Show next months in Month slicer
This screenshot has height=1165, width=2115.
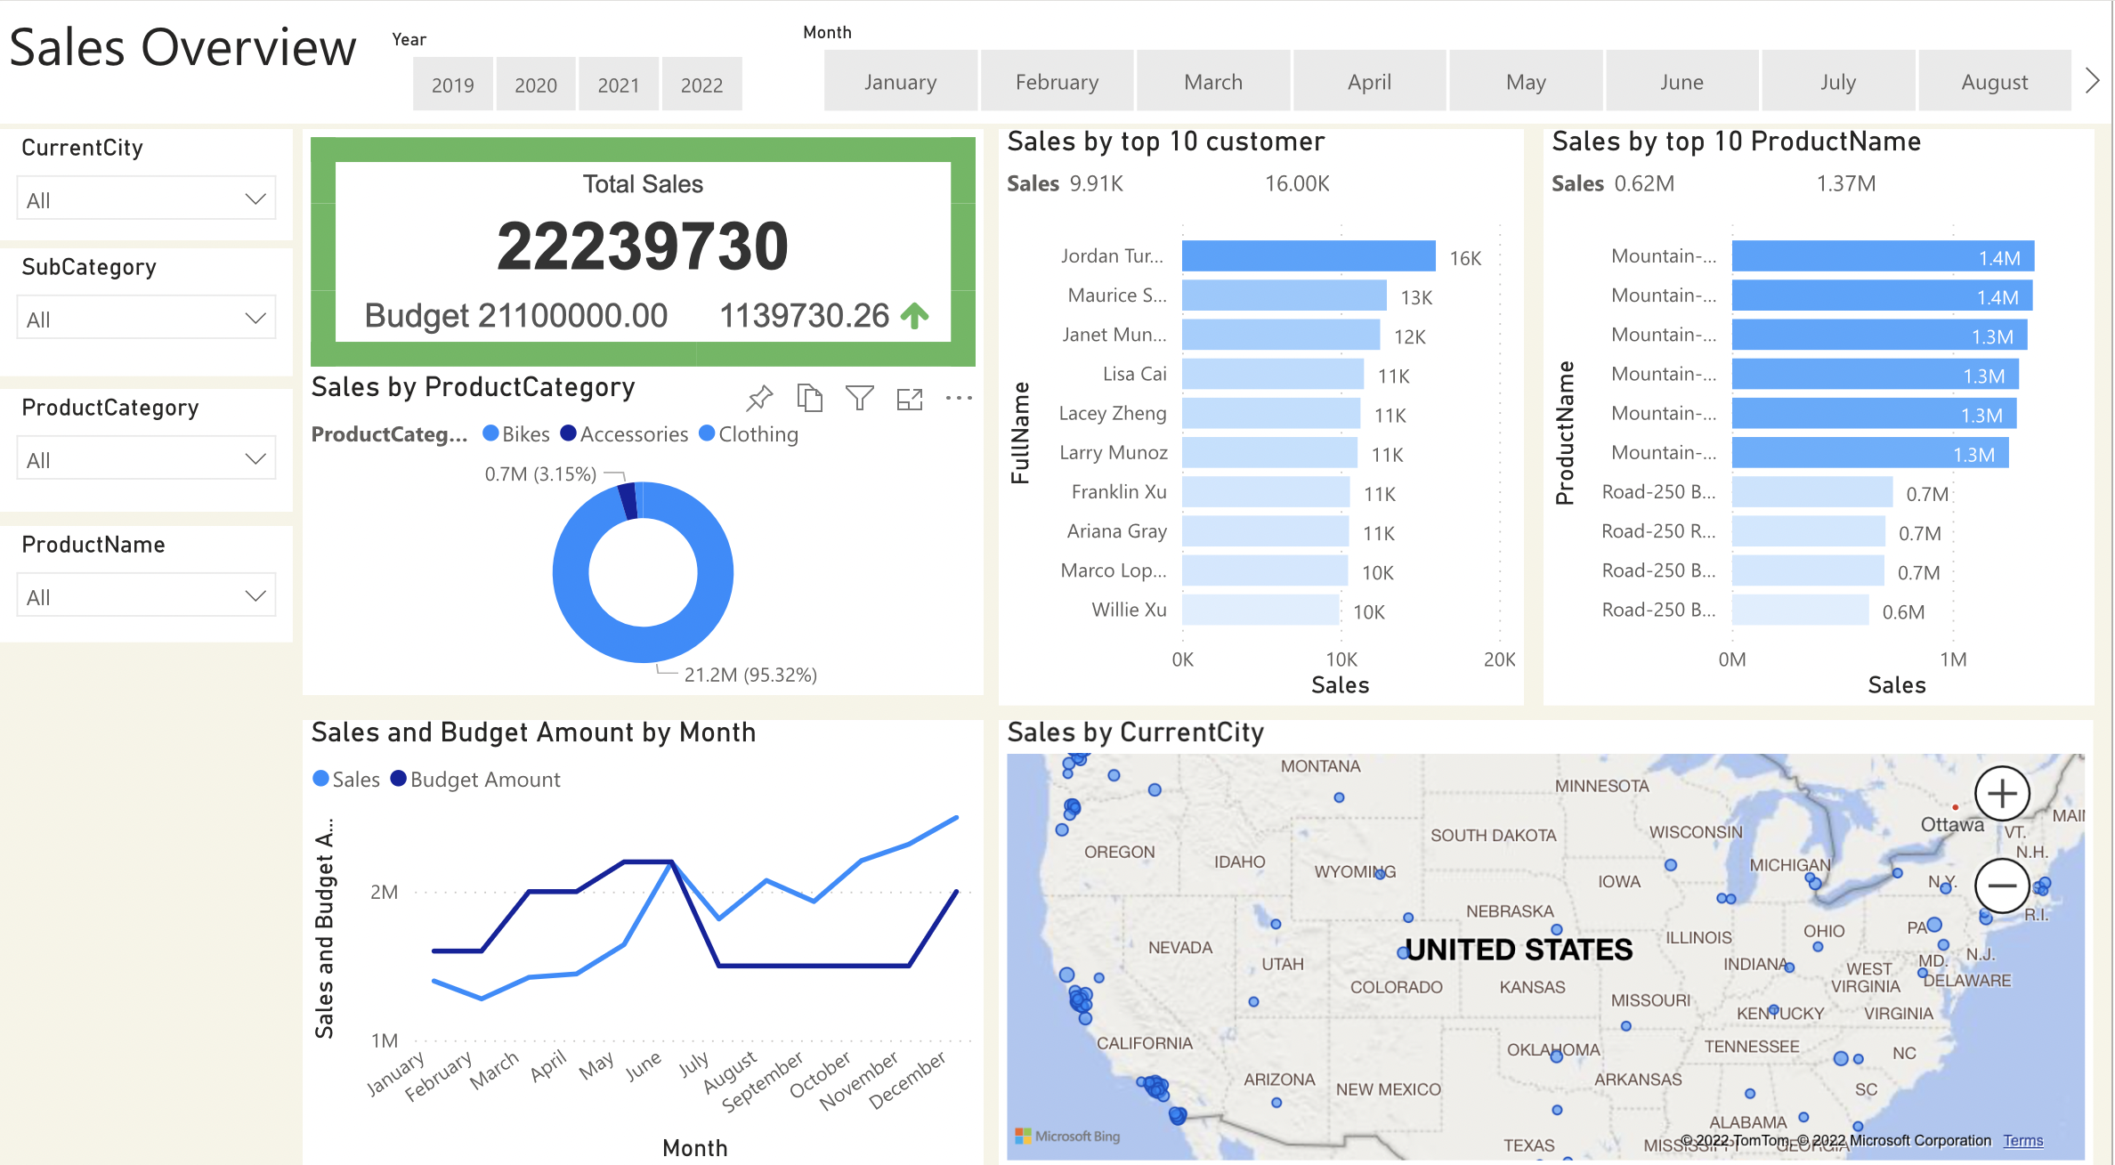point(2093,81)
